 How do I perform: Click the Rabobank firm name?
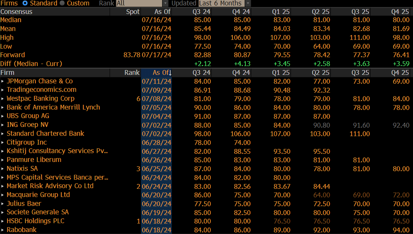(x=22, y=229)
